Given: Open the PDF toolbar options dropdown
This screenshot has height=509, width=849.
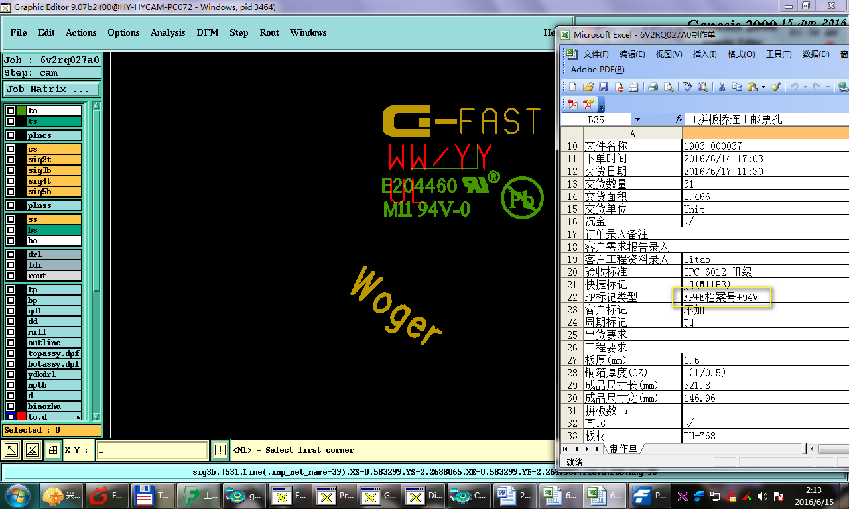Looking at the screenshot, I should (601, 106).
